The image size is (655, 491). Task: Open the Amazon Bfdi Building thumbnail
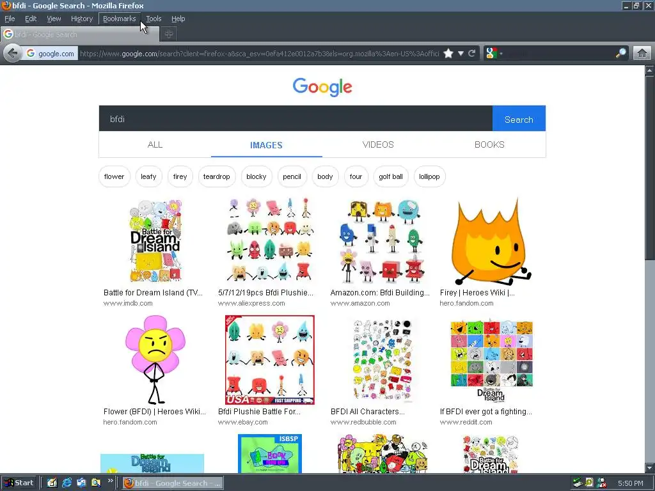(x=383, y=241)
